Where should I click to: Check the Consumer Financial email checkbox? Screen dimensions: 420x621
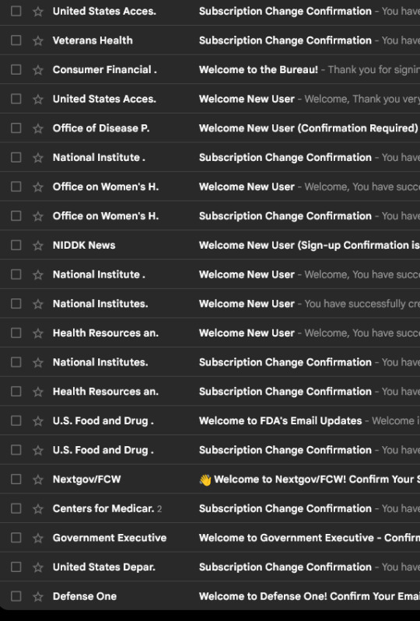click(16, 69)
